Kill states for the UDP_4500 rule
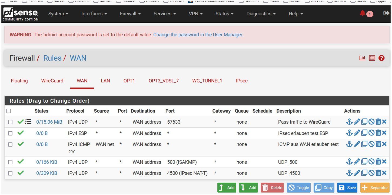 click(384, 173)
